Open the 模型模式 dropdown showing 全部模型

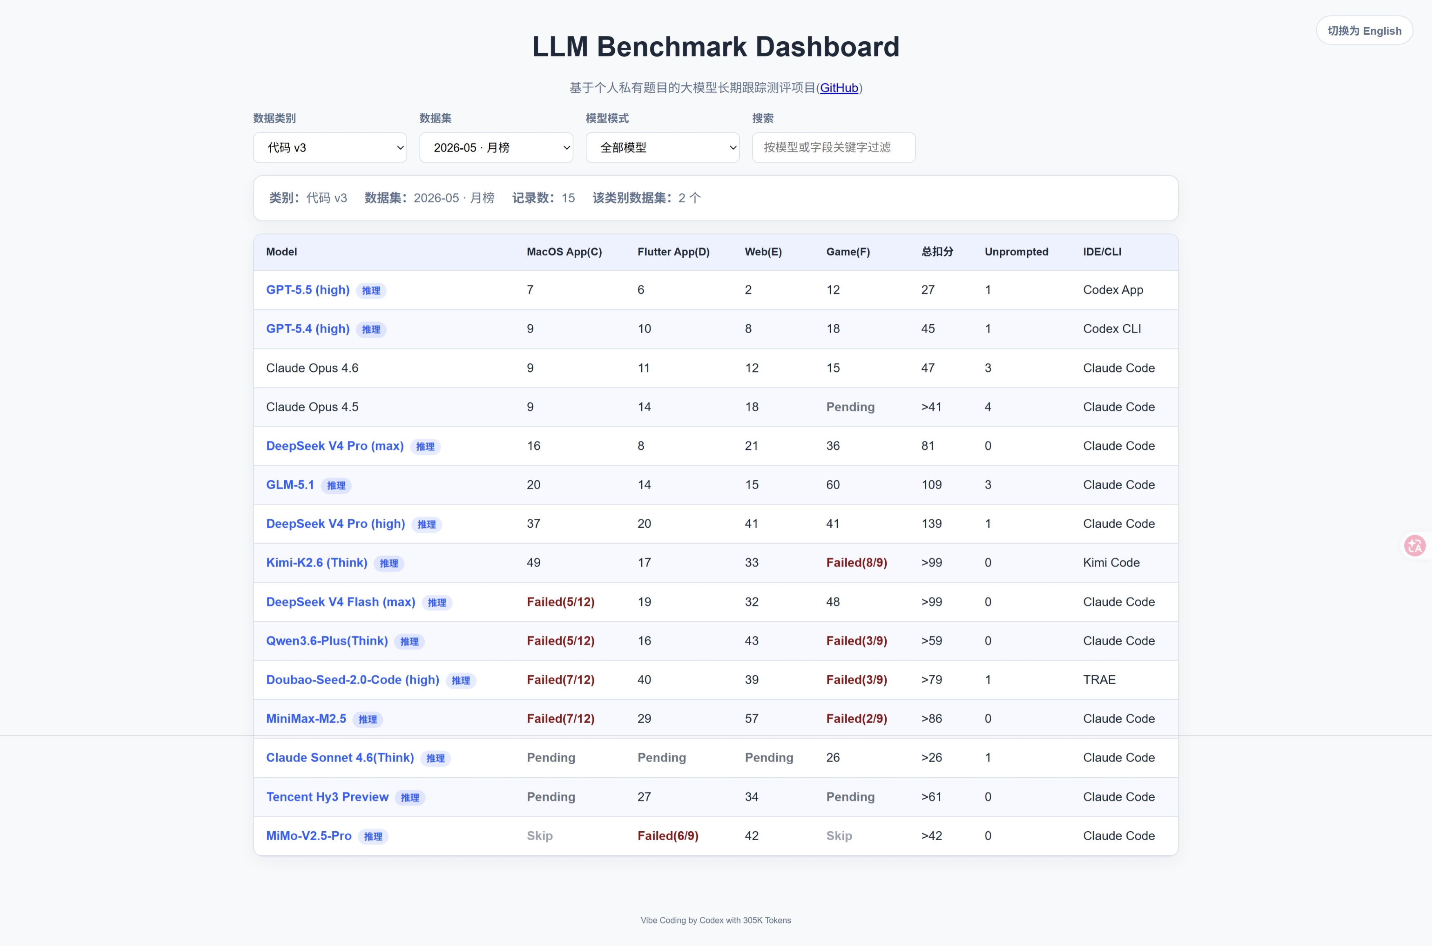click(662, 147)
